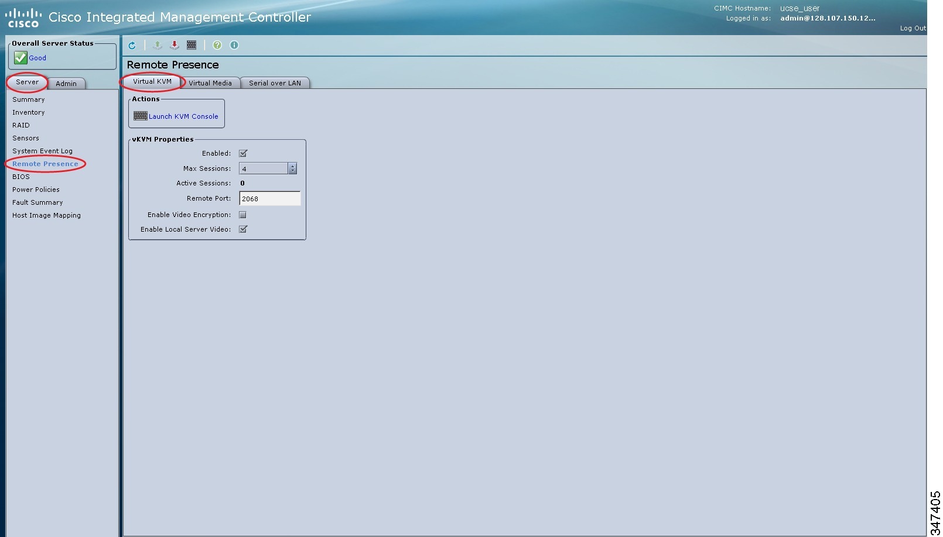Open KVM console from the toolbar keyboard icon
This screenshot has width=943, height=537.
(191, 45)
